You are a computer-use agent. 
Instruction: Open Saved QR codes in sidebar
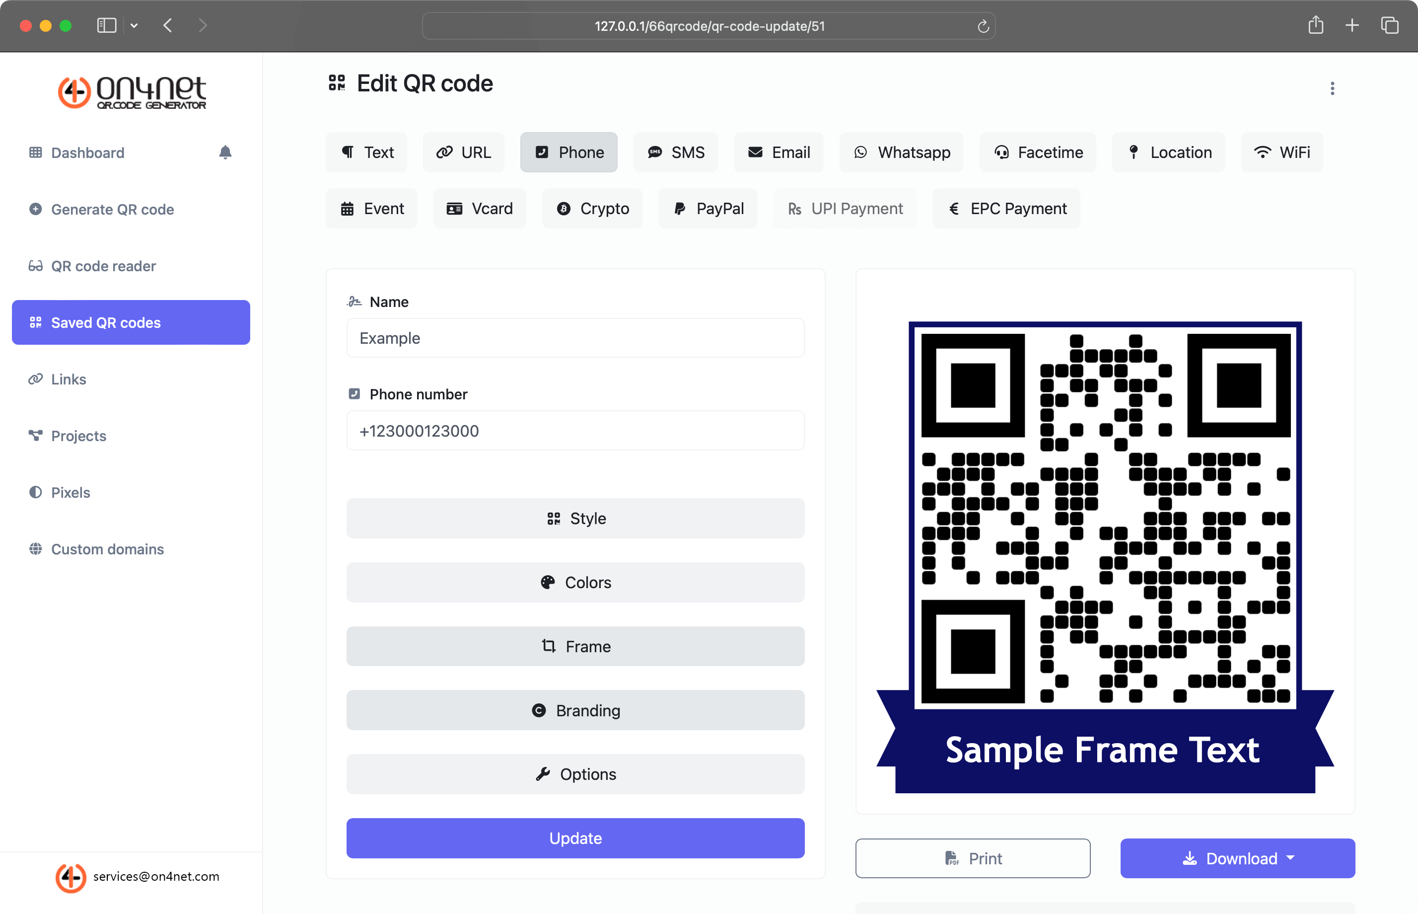(131, 322)
